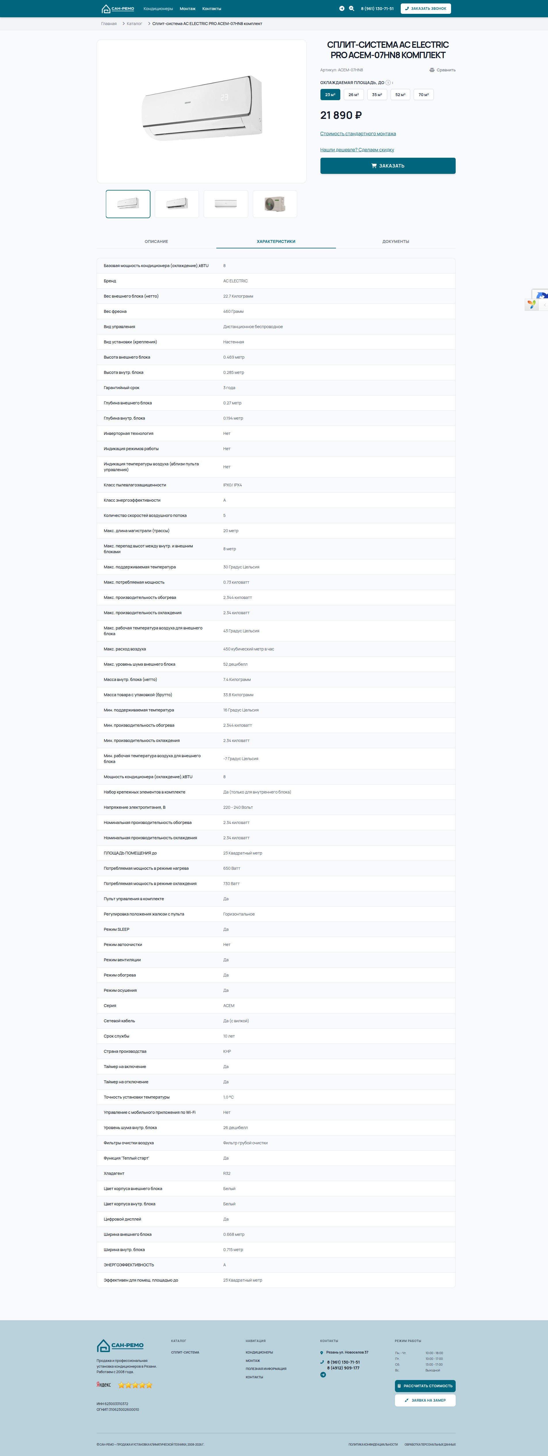Click the scales Сравнить compare icon
The width and height of the screenshot is (548, 1456).
click(431, 70)
